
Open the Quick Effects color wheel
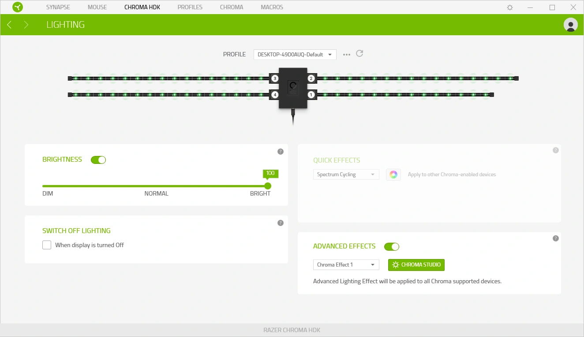pos(393,174)
